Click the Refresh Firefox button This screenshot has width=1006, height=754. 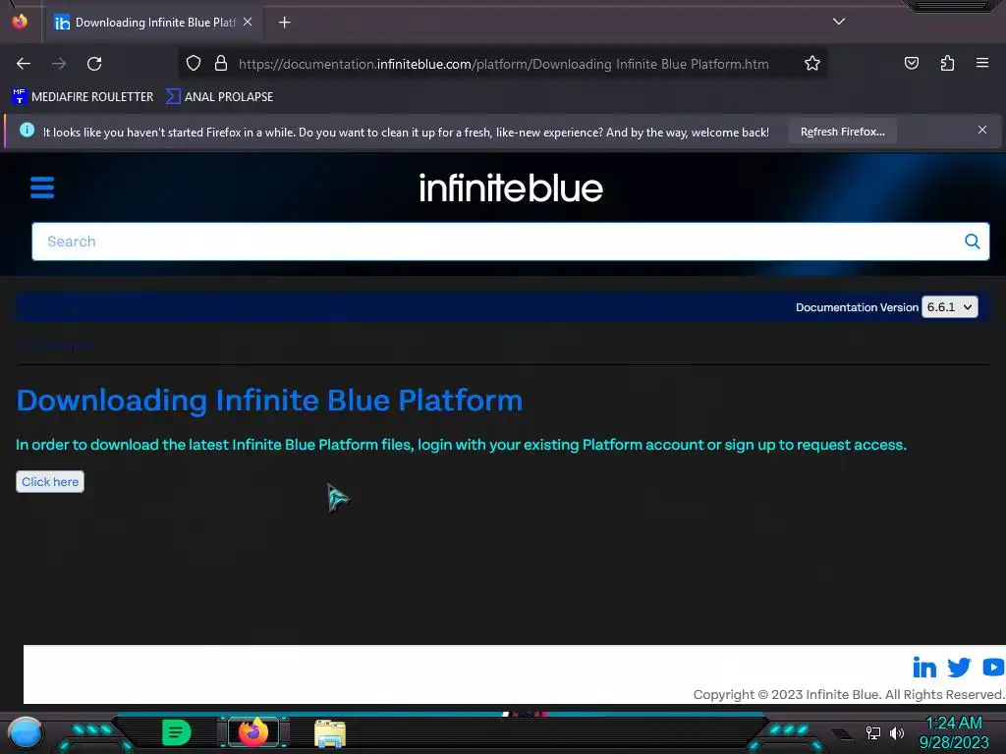coord(842,132)
